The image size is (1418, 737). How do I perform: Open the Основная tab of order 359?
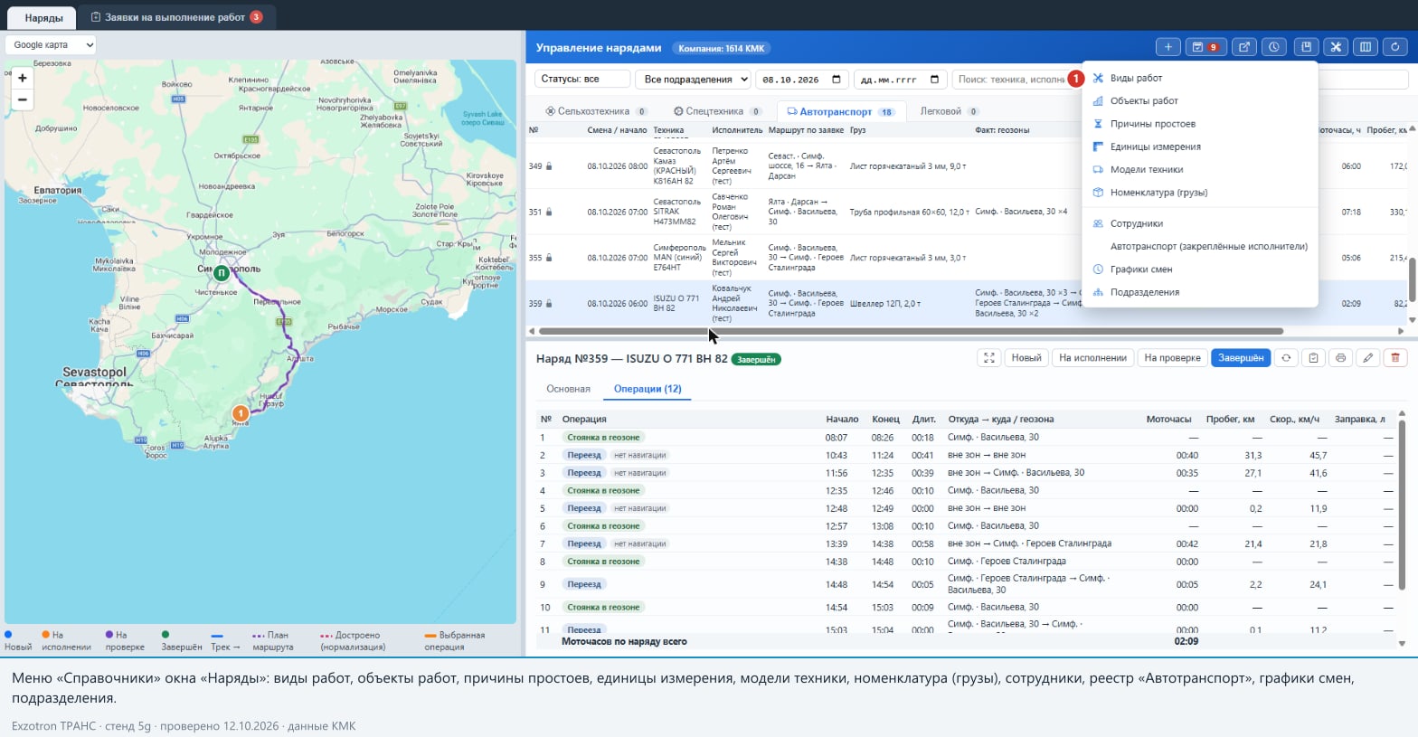(x=568, y=389)
